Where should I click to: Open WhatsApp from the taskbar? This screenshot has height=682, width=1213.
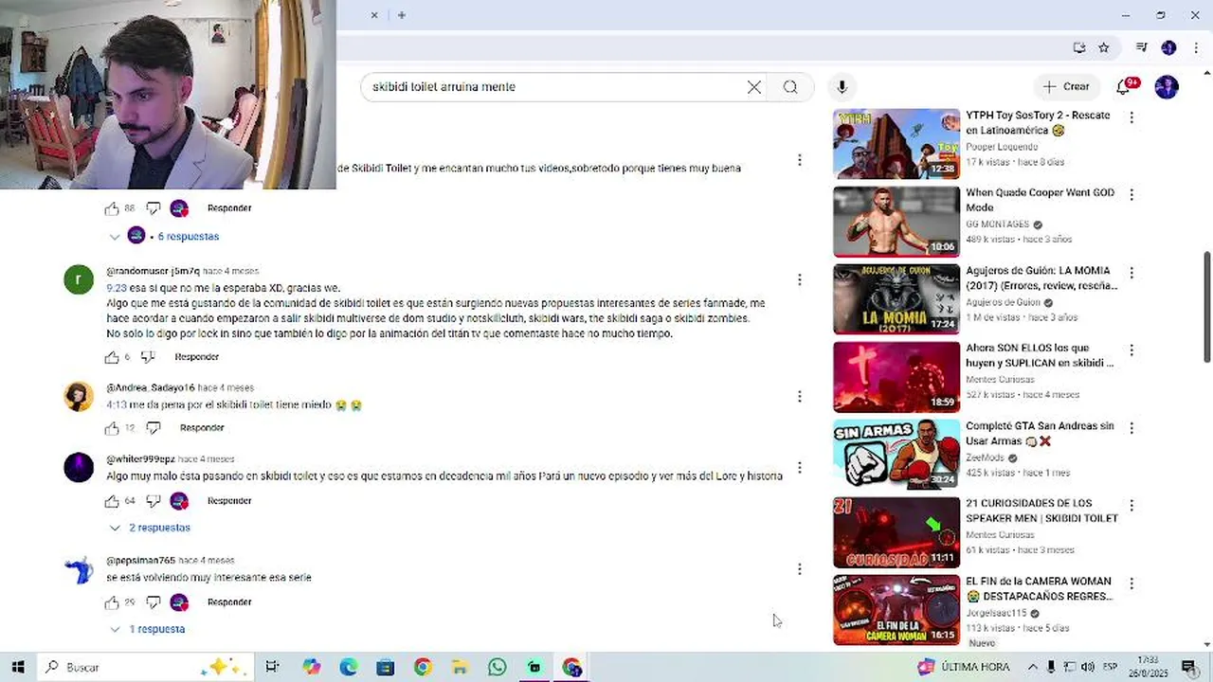(497, 667)
